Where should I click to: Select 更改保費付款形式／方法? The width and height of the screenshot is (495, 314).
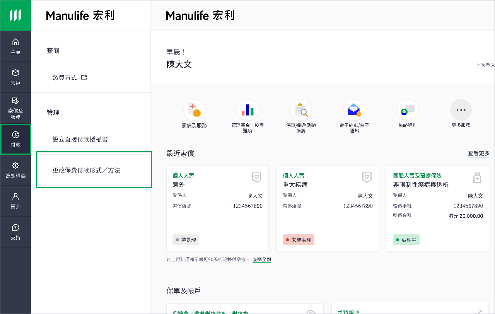[94, 170]
